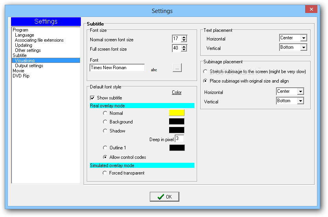This screenshot has width=328, height=217.
Task: Select Forced transparent radio button
Action: (x=104, y=173)
